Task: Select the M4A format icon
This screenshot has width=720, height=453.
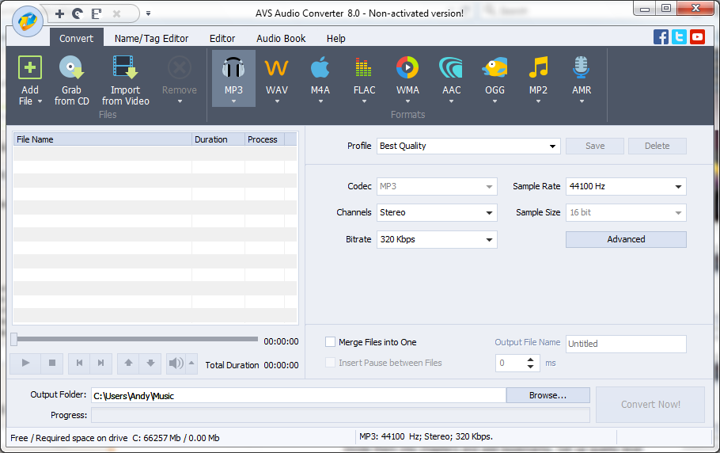Action: [320, 69]
